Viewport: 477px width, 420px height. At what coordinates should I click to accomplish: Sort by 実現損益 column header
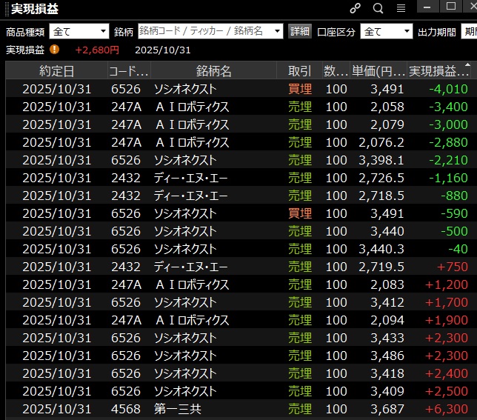[x=438, y=71]
